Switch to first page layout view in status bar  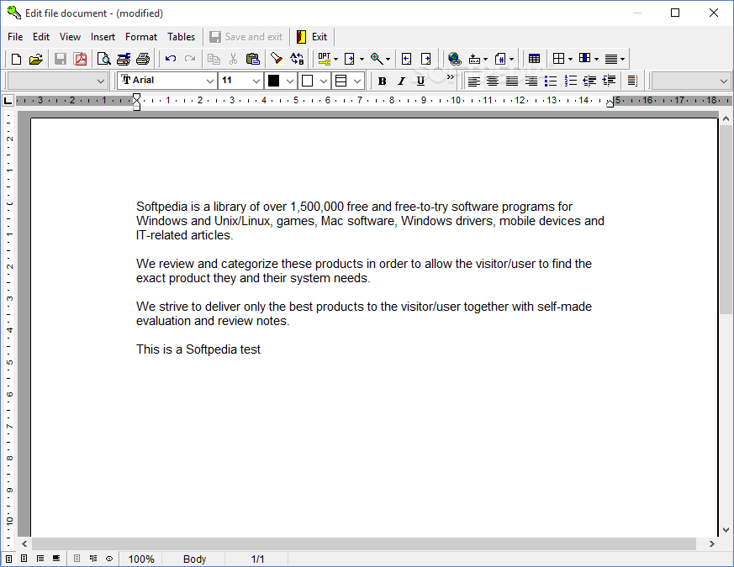click(x=9, y=559)
